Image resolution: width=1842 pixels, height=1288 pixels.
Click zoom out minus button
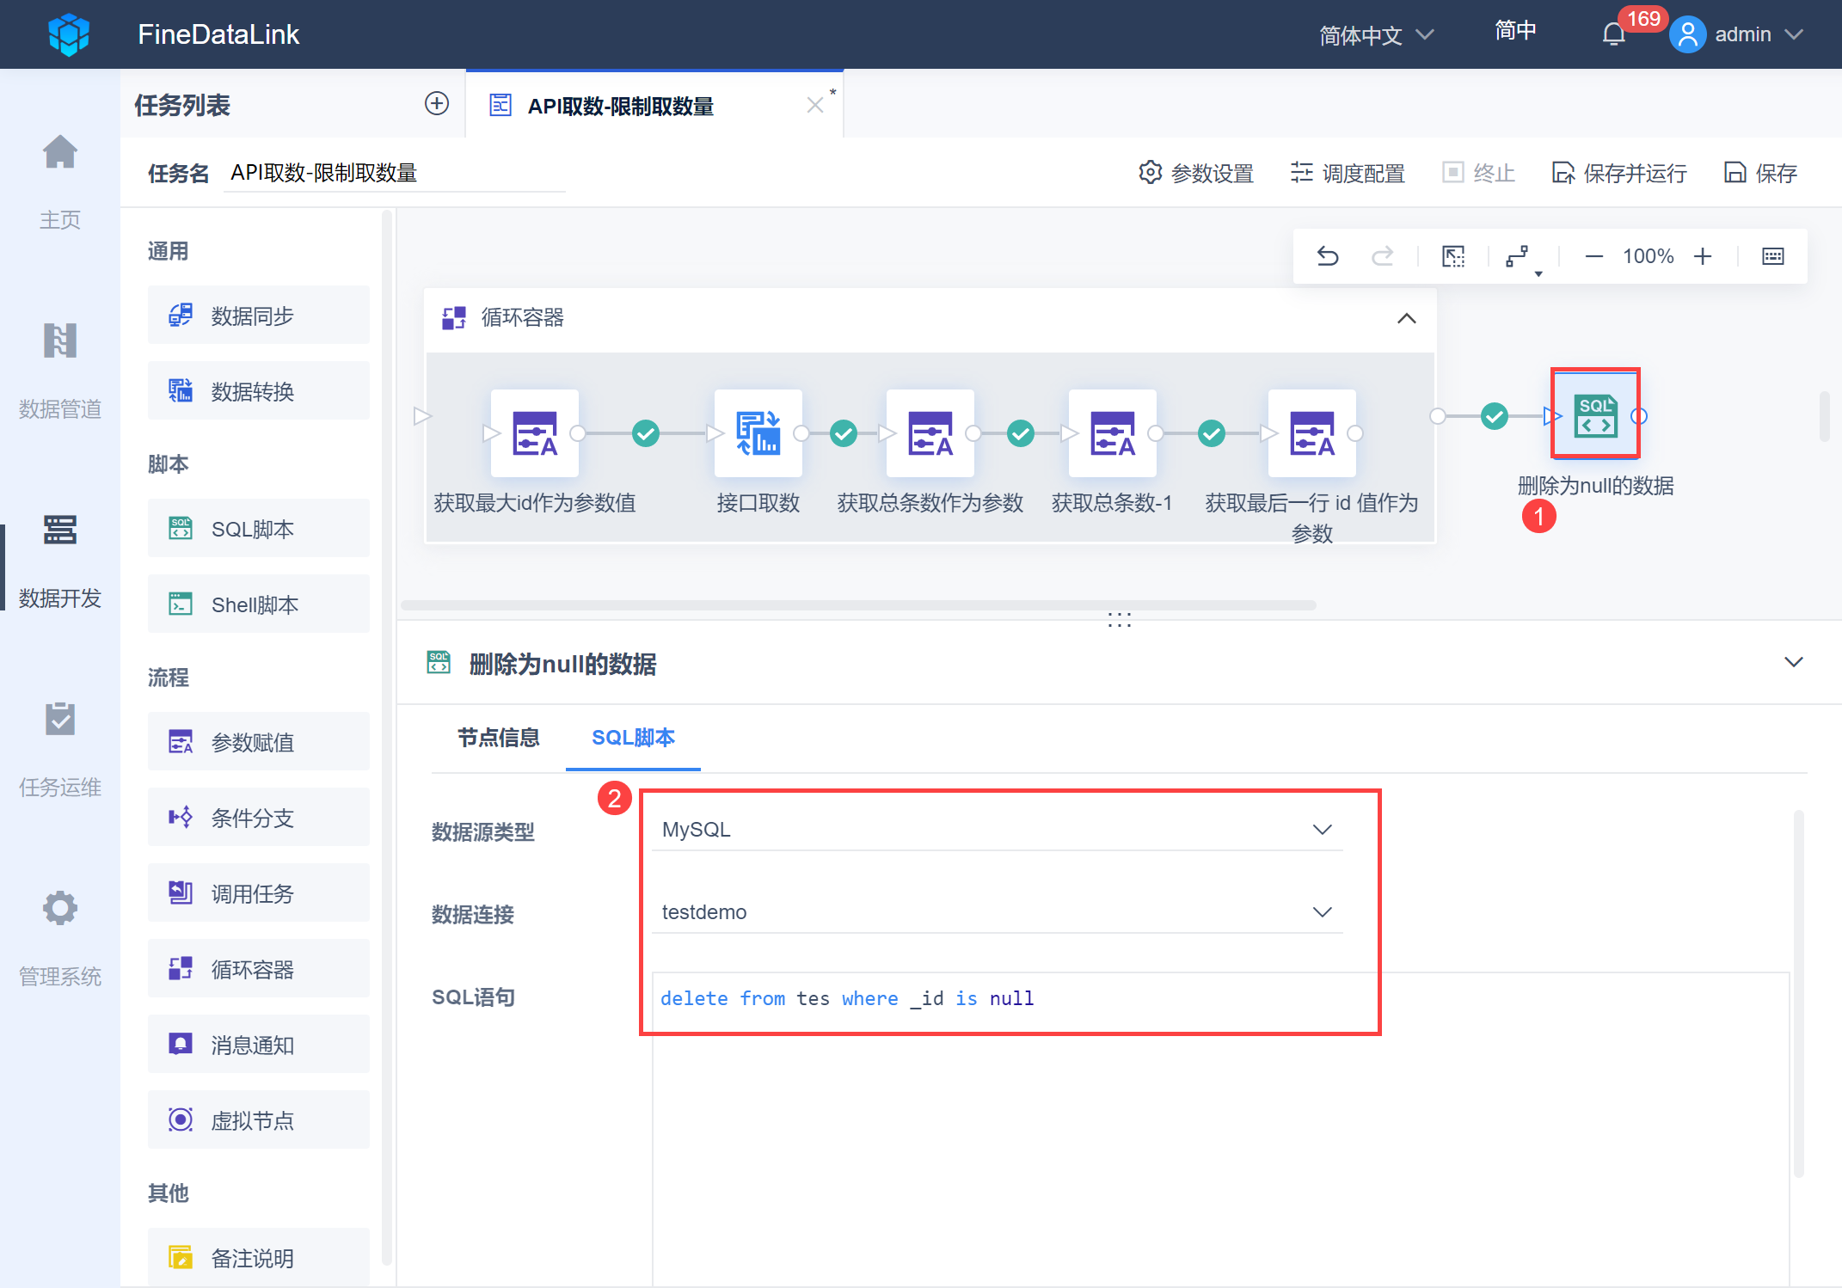[x=1593, y=256]
